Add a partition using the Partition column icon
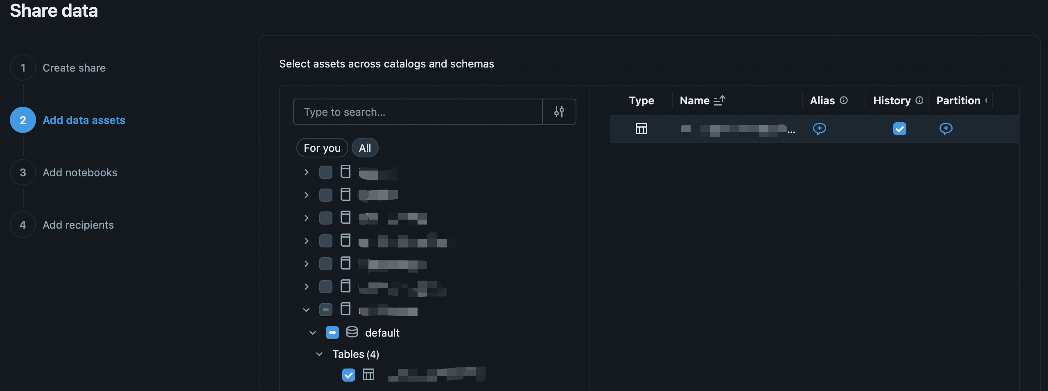Image resolution: width=1048 pixels, height=391 pixels. pyautogui.click(x=946, y=129)
